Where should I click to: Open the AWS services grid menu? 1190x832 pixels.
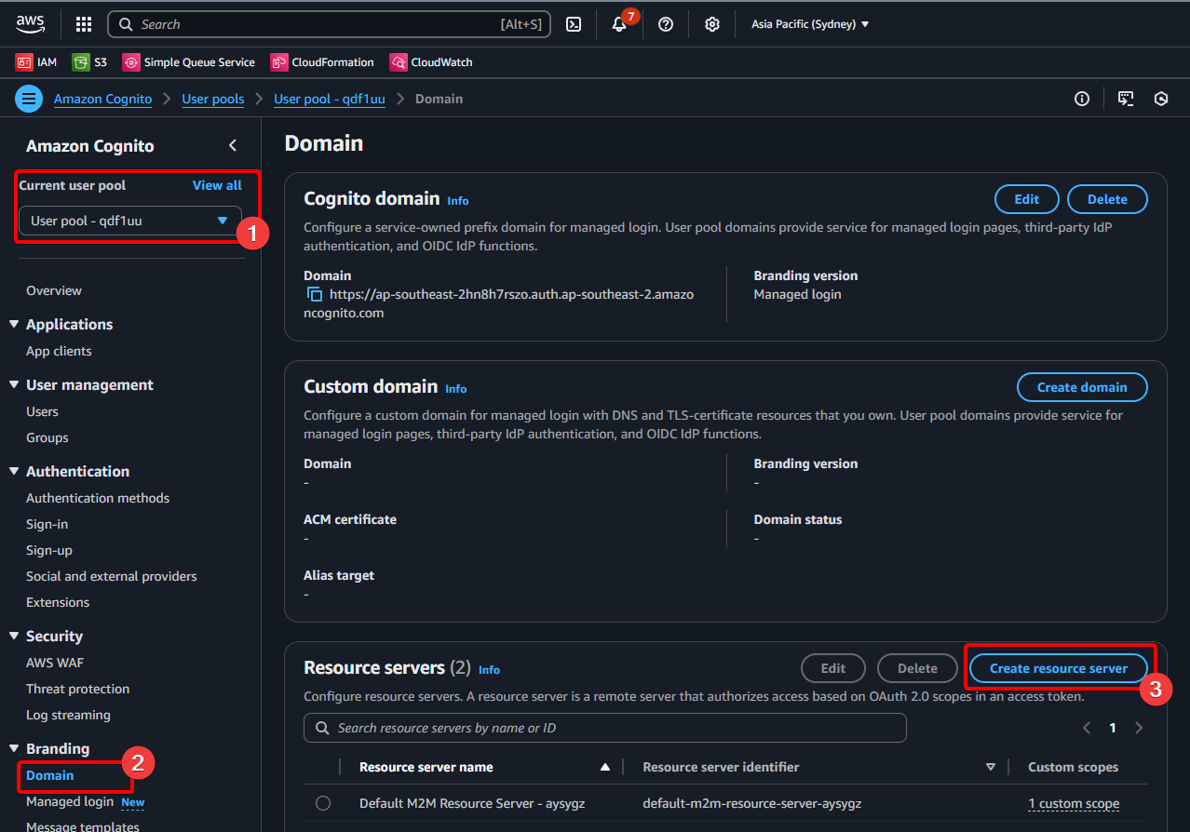[x=84, y=24]
